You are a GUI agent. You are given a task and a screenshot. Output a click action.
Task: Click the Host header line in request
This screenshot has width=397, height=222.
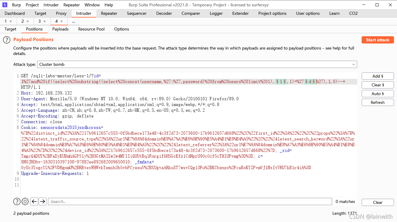[47, 93]
